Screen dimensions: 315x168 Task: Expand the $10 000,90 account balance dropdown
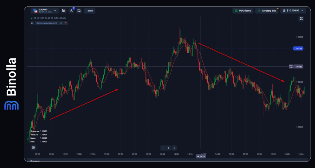click(x=293, y=11)
